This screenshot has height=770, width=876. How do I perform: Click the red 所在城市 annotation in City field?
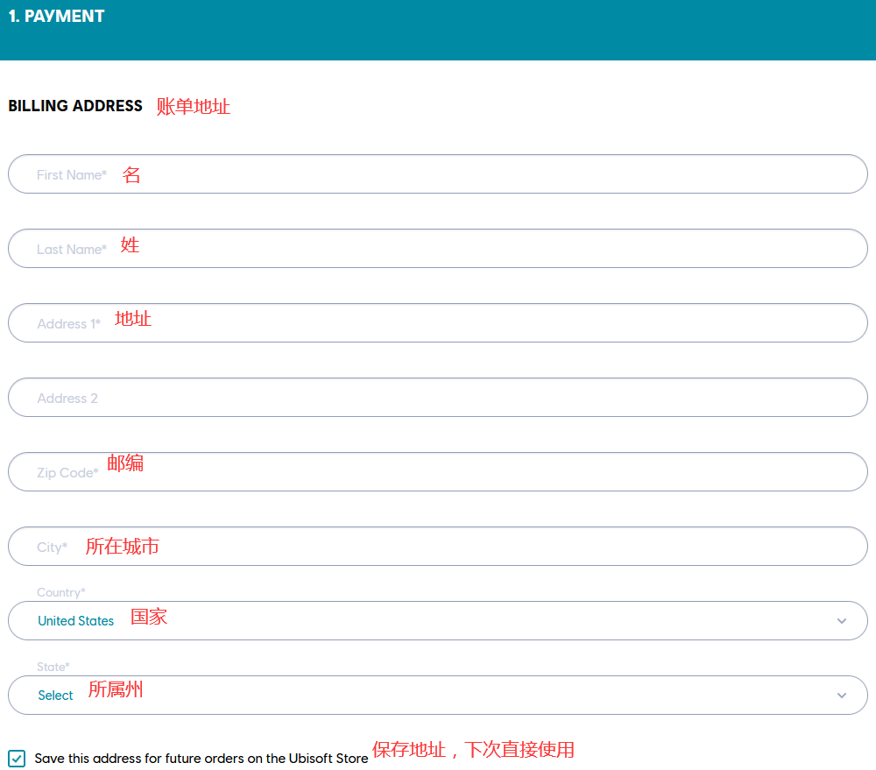click(x=123, y=547)
